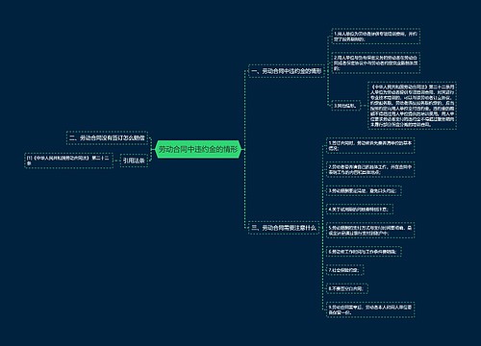The height and width of the screenshot is (346, 481).
Task: Select item 9.劳动合同需审 at the bottom
Action: pyautogui.click(x=370, y=309)
